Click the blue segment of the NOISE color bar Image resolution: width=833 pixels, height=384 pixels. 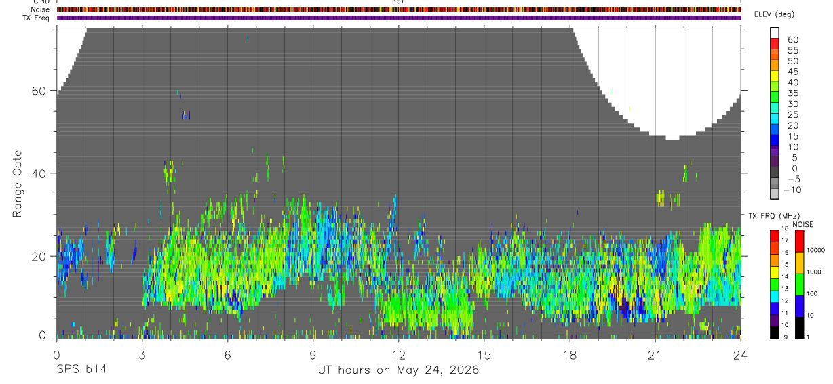tap(799, 306)
